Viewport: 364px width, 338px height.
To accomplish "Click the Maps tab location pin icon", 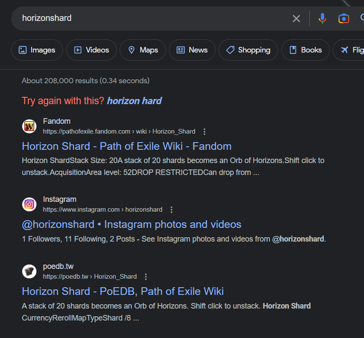I will pos(131,50).
